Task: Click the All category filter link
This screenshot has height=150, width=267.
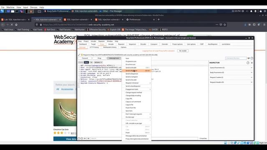Action: point(58,89)
